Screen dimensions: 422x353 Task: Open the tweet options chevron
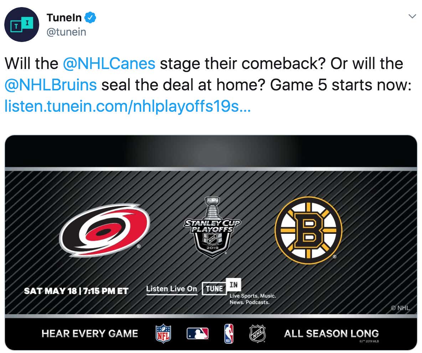pyautogui.click(x=412, y=16)
